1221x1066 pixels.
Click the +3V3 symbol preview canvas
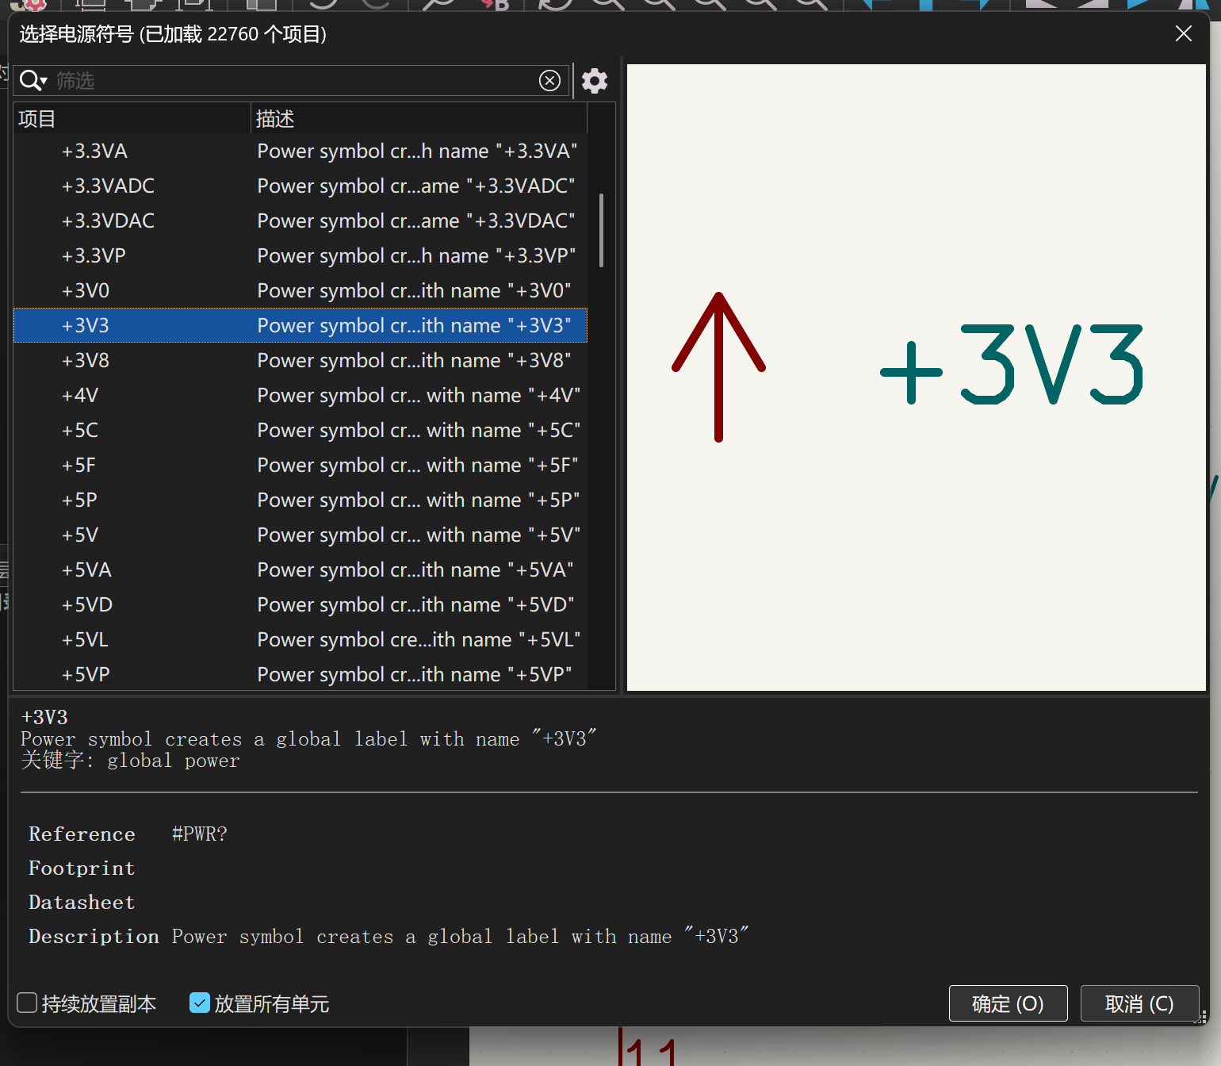pos(917,378)
